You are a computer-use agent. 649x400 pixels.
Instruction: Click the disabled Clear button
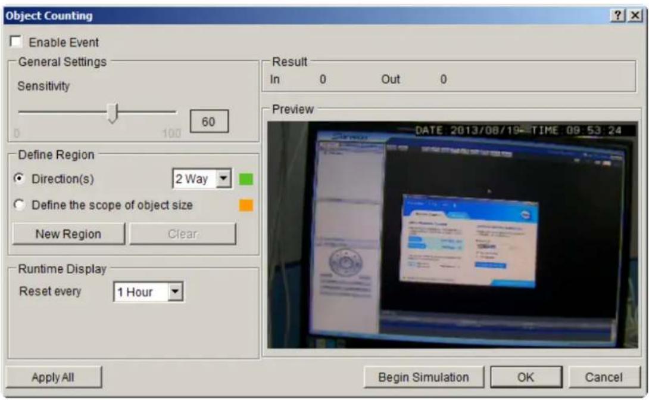[x=183, y=234]
